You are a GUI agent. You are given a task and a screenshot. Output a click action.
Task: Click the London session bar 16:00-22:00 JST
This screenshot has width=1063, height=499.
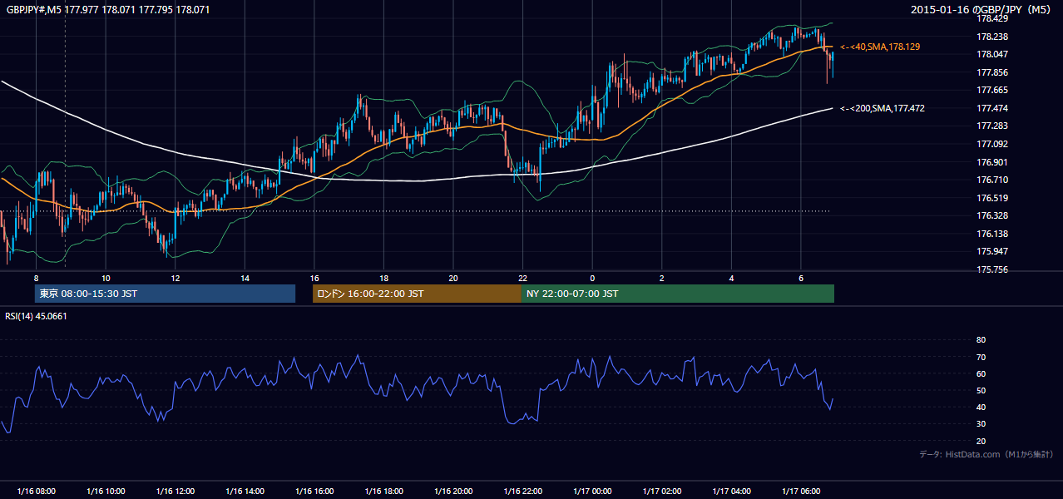coord(417,294)
